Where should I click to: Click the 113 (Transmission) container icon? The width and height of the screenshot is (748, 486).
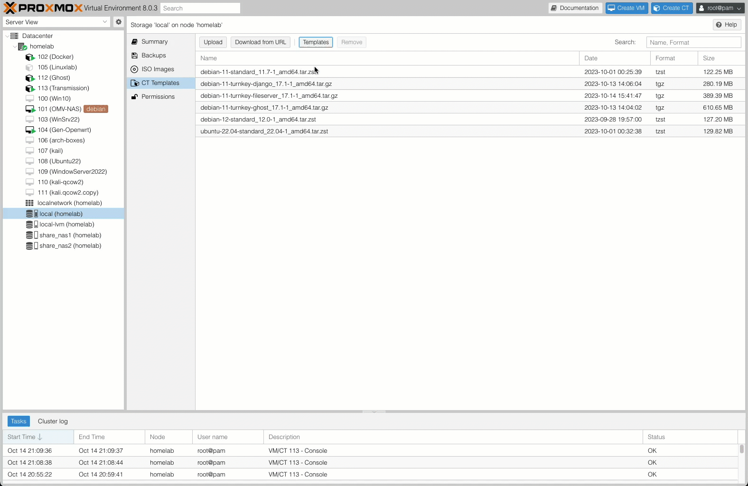[x=30, y=88]
